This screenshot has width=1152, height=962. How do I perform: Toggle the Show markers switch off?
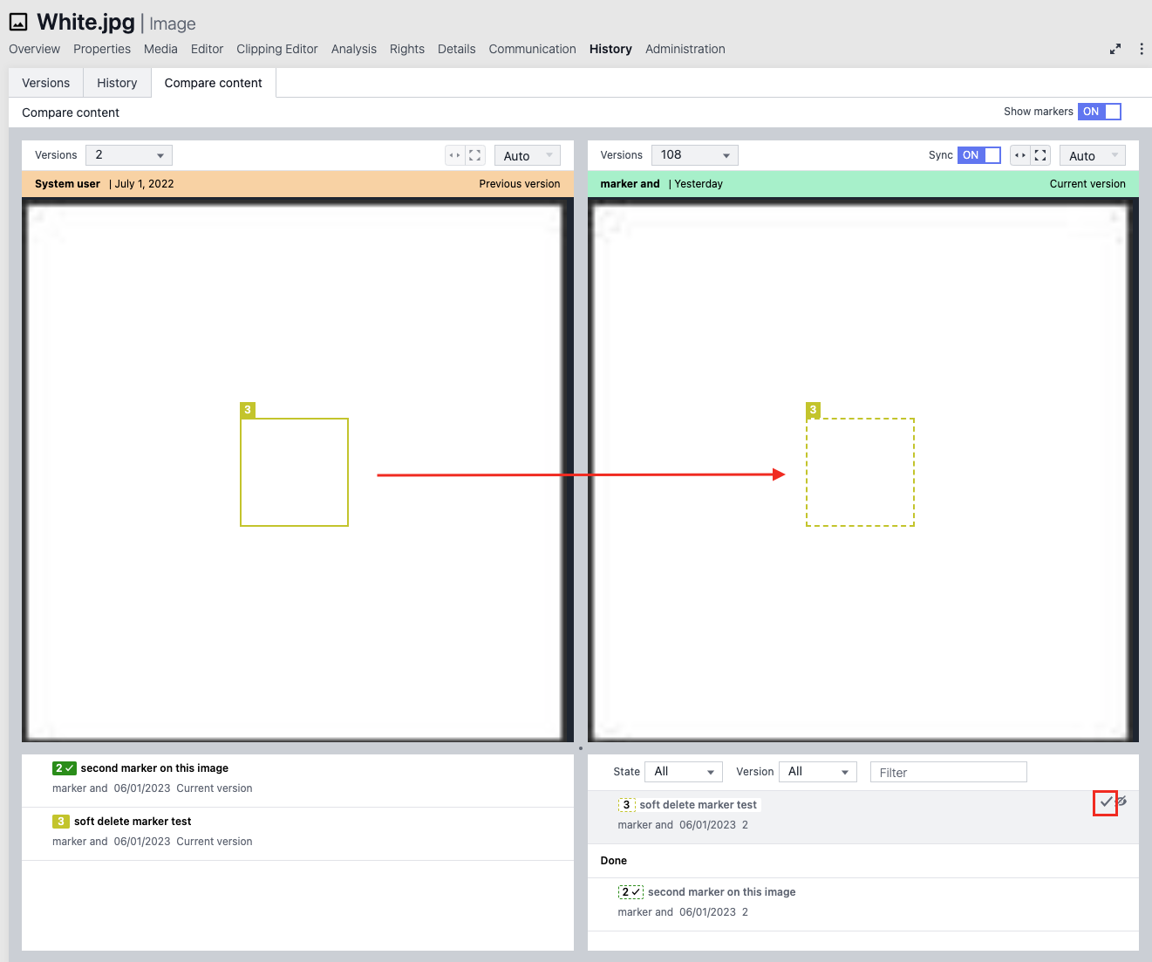(x=1099, y=112)
